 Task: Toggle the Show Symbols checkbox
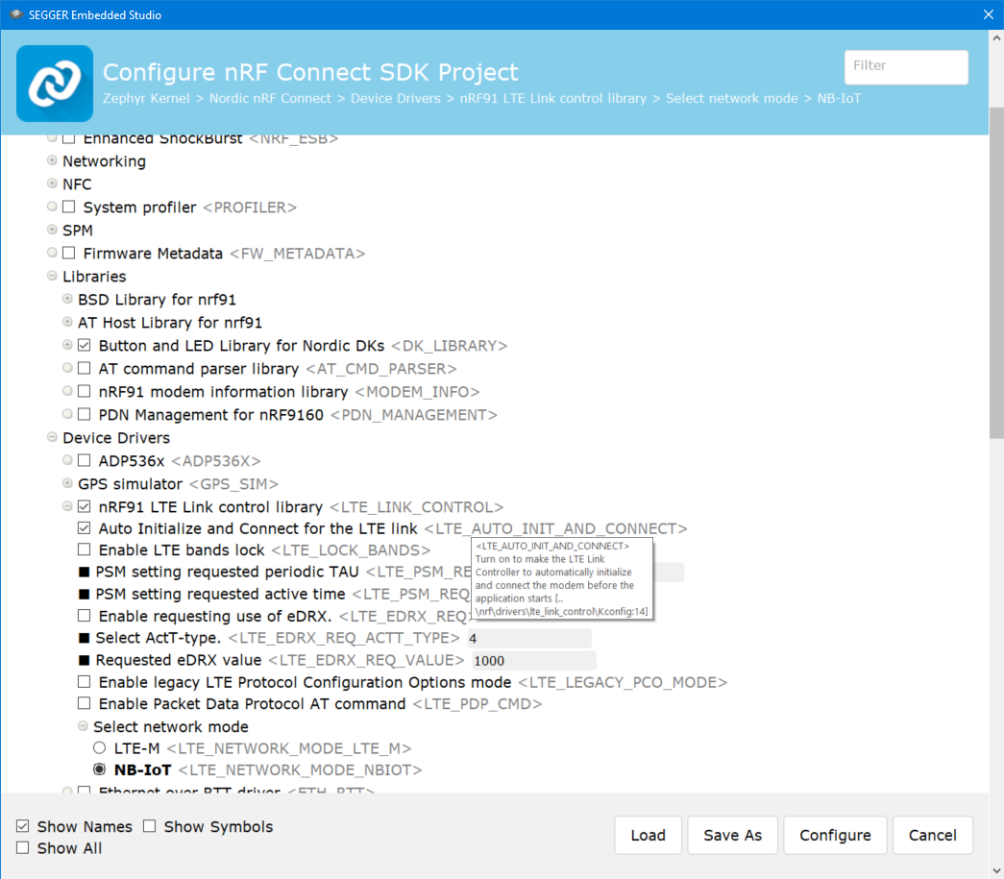(150, 827)
